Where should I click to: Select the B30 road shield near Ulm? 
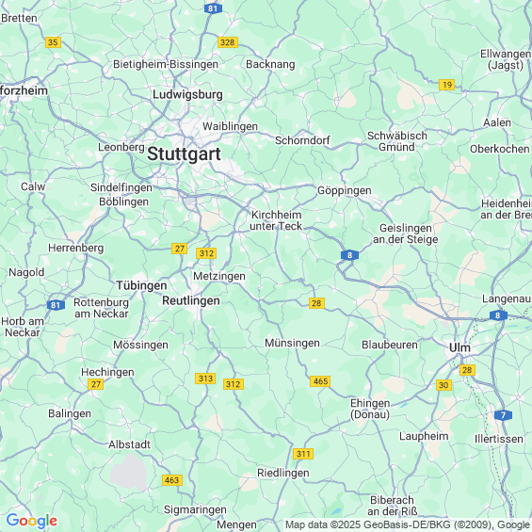(x=443, y=385)
